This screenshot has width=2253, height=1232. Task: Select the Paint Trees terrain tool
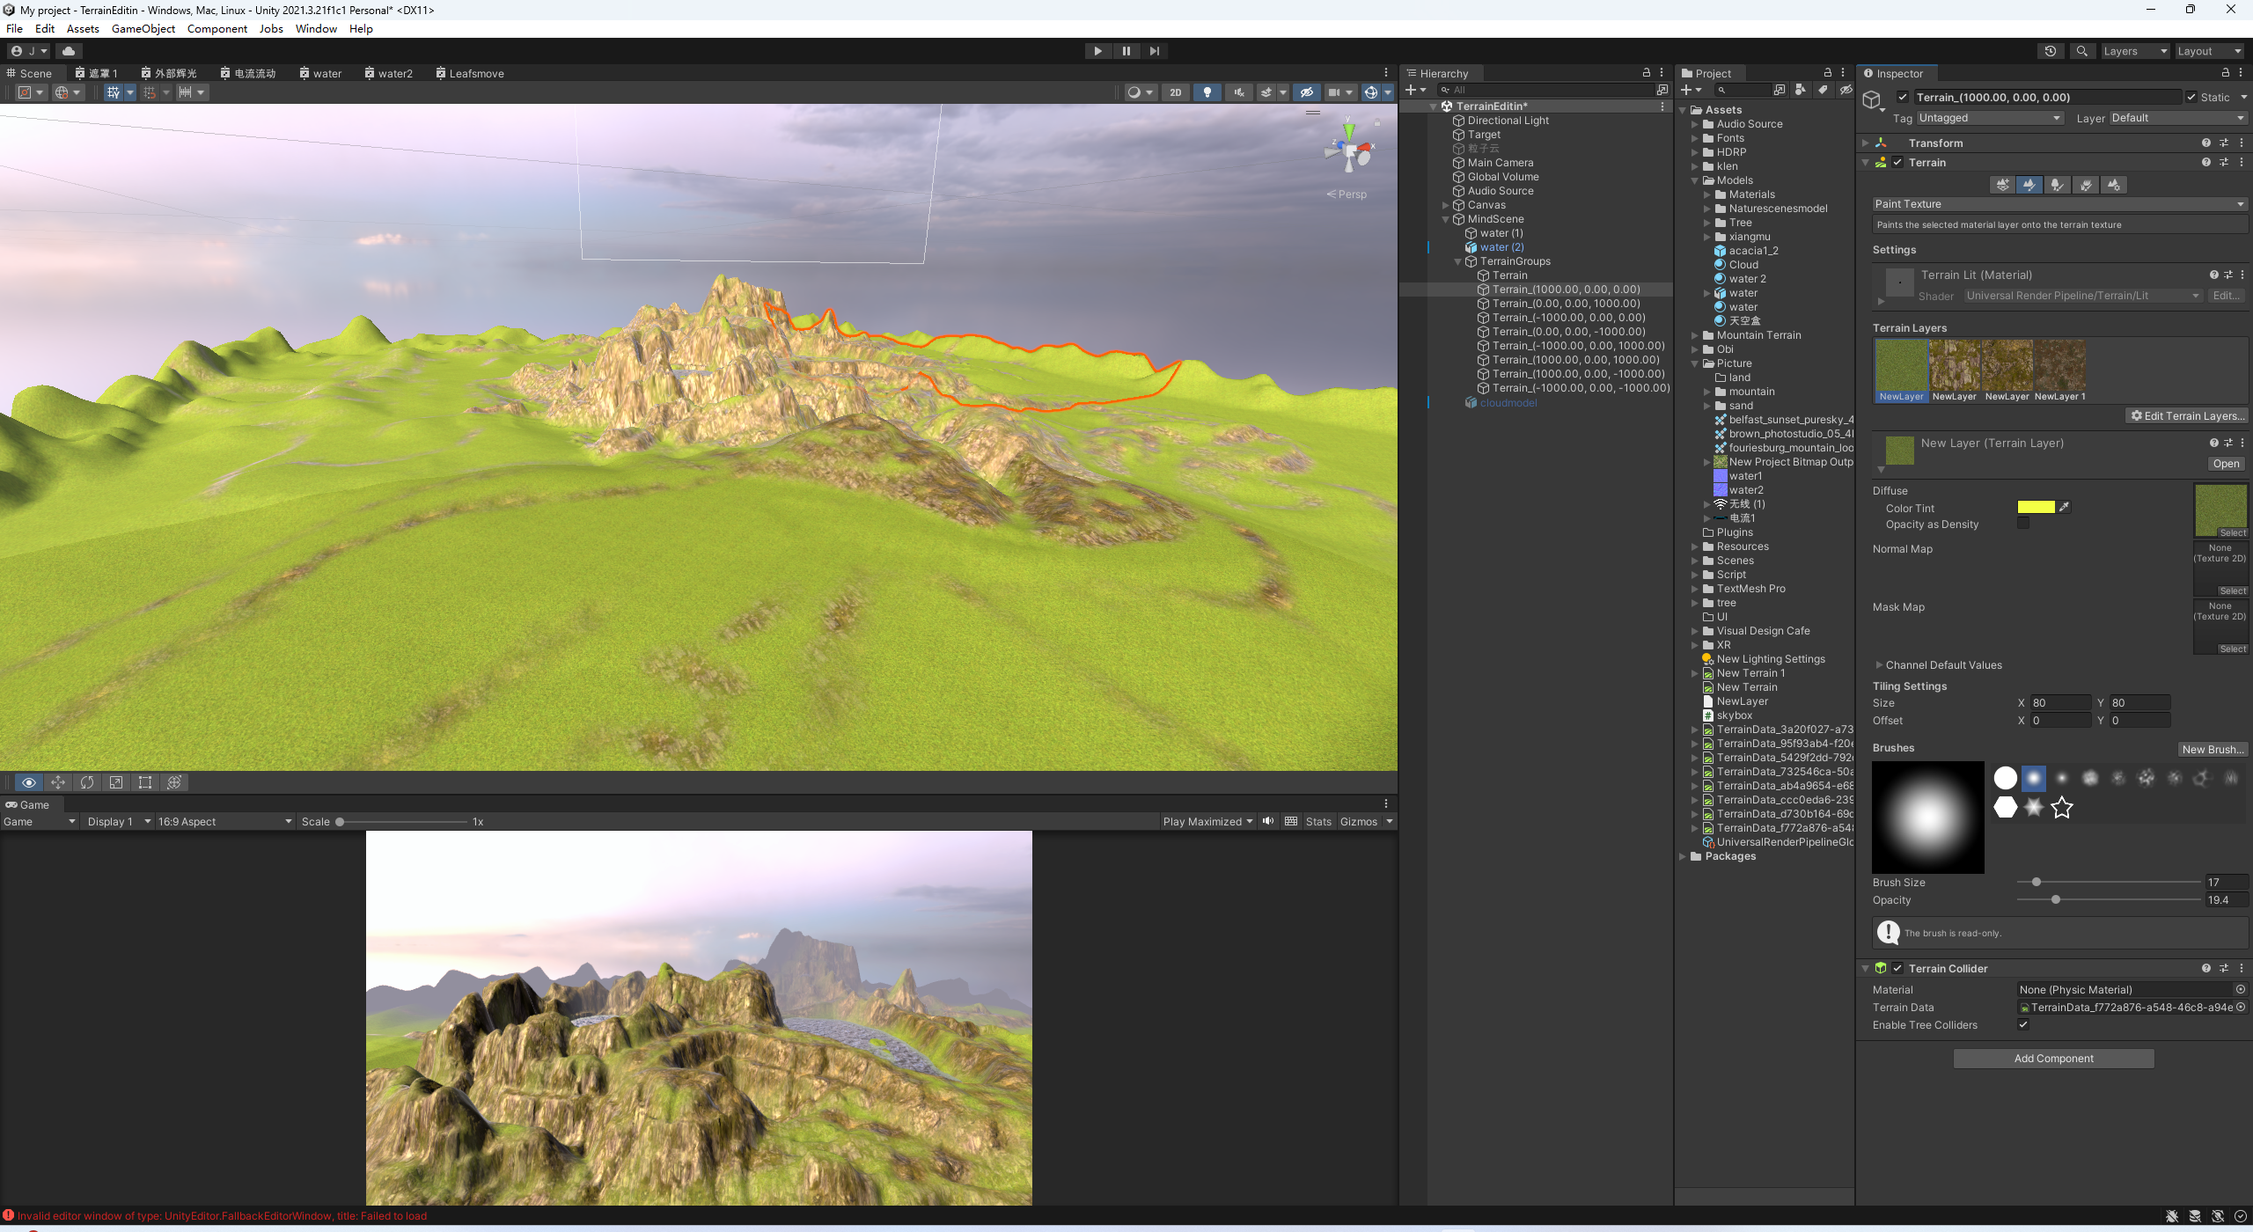tap(2058, 185)
